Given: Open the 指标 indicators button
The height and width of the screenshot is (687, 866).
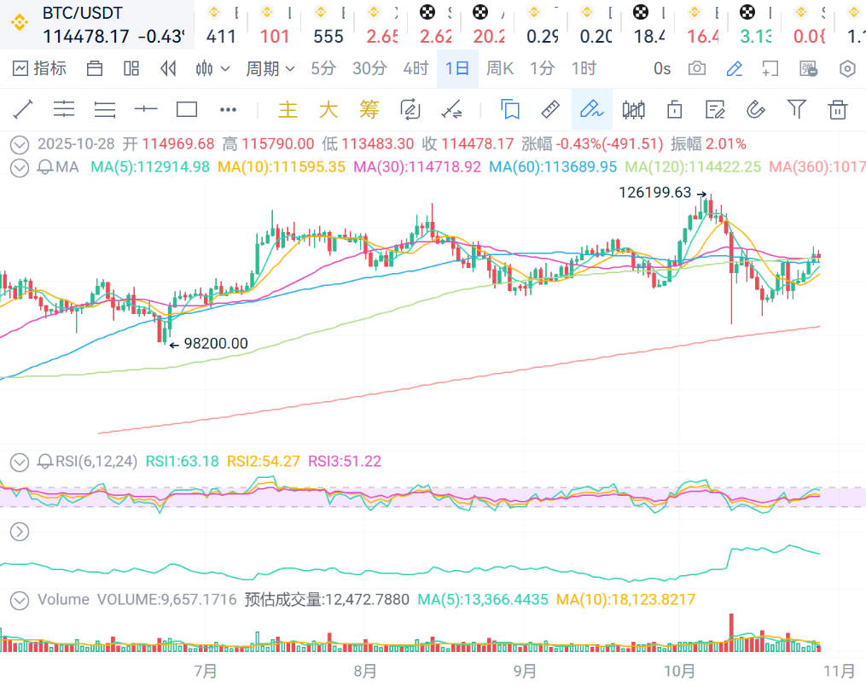Looking at the screenshot, I should point(40,68).
